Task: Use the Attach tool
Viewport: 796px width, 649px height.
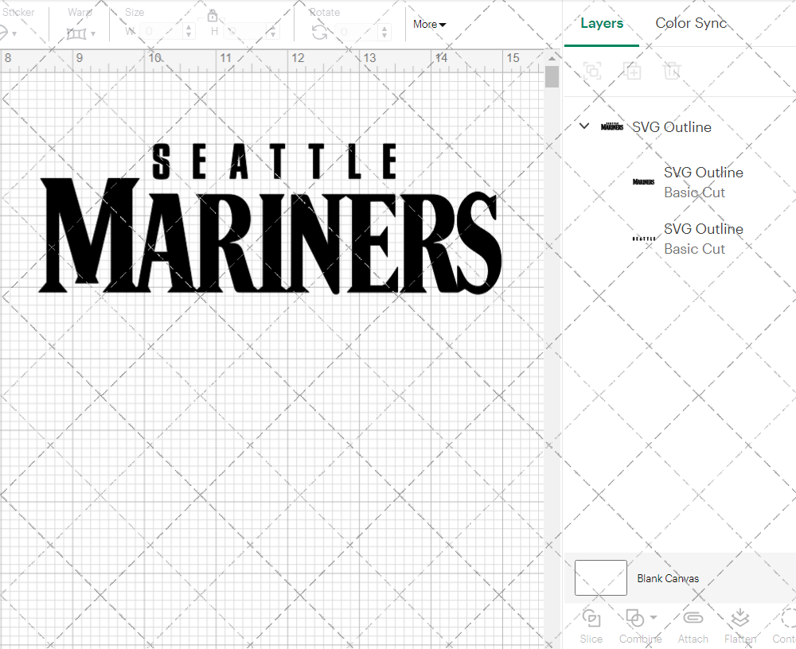Action: [693, 617]
